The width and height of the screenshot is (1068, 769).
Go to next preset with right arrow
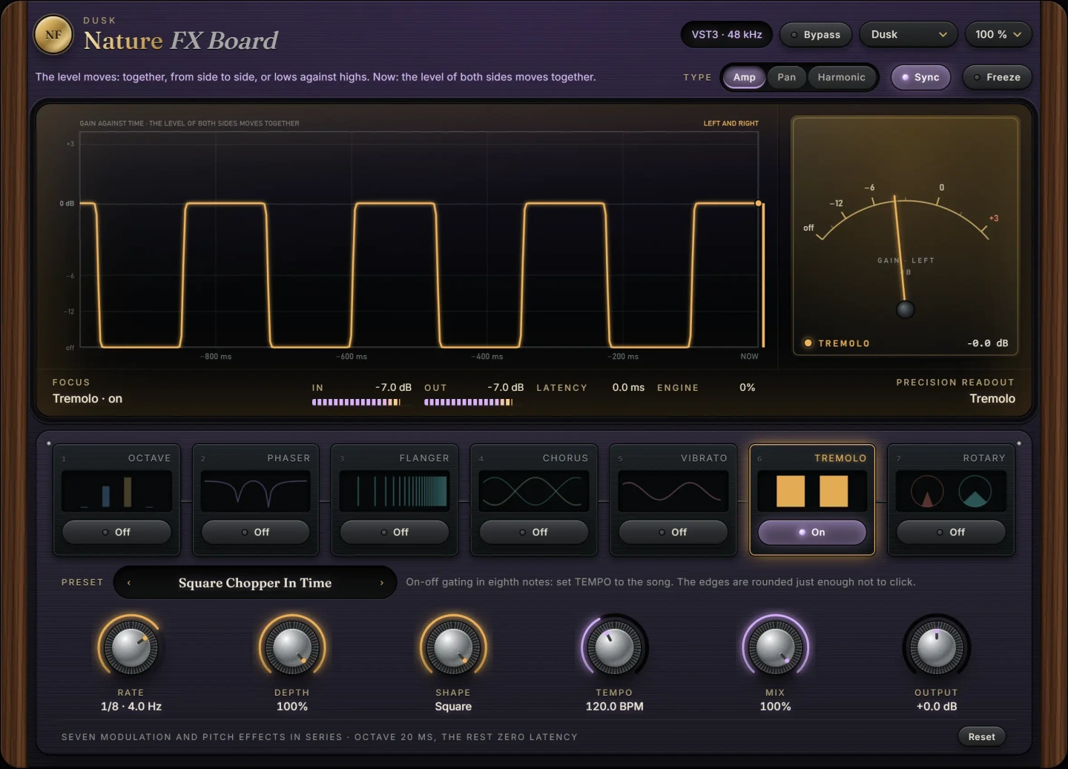coord(382,583)
